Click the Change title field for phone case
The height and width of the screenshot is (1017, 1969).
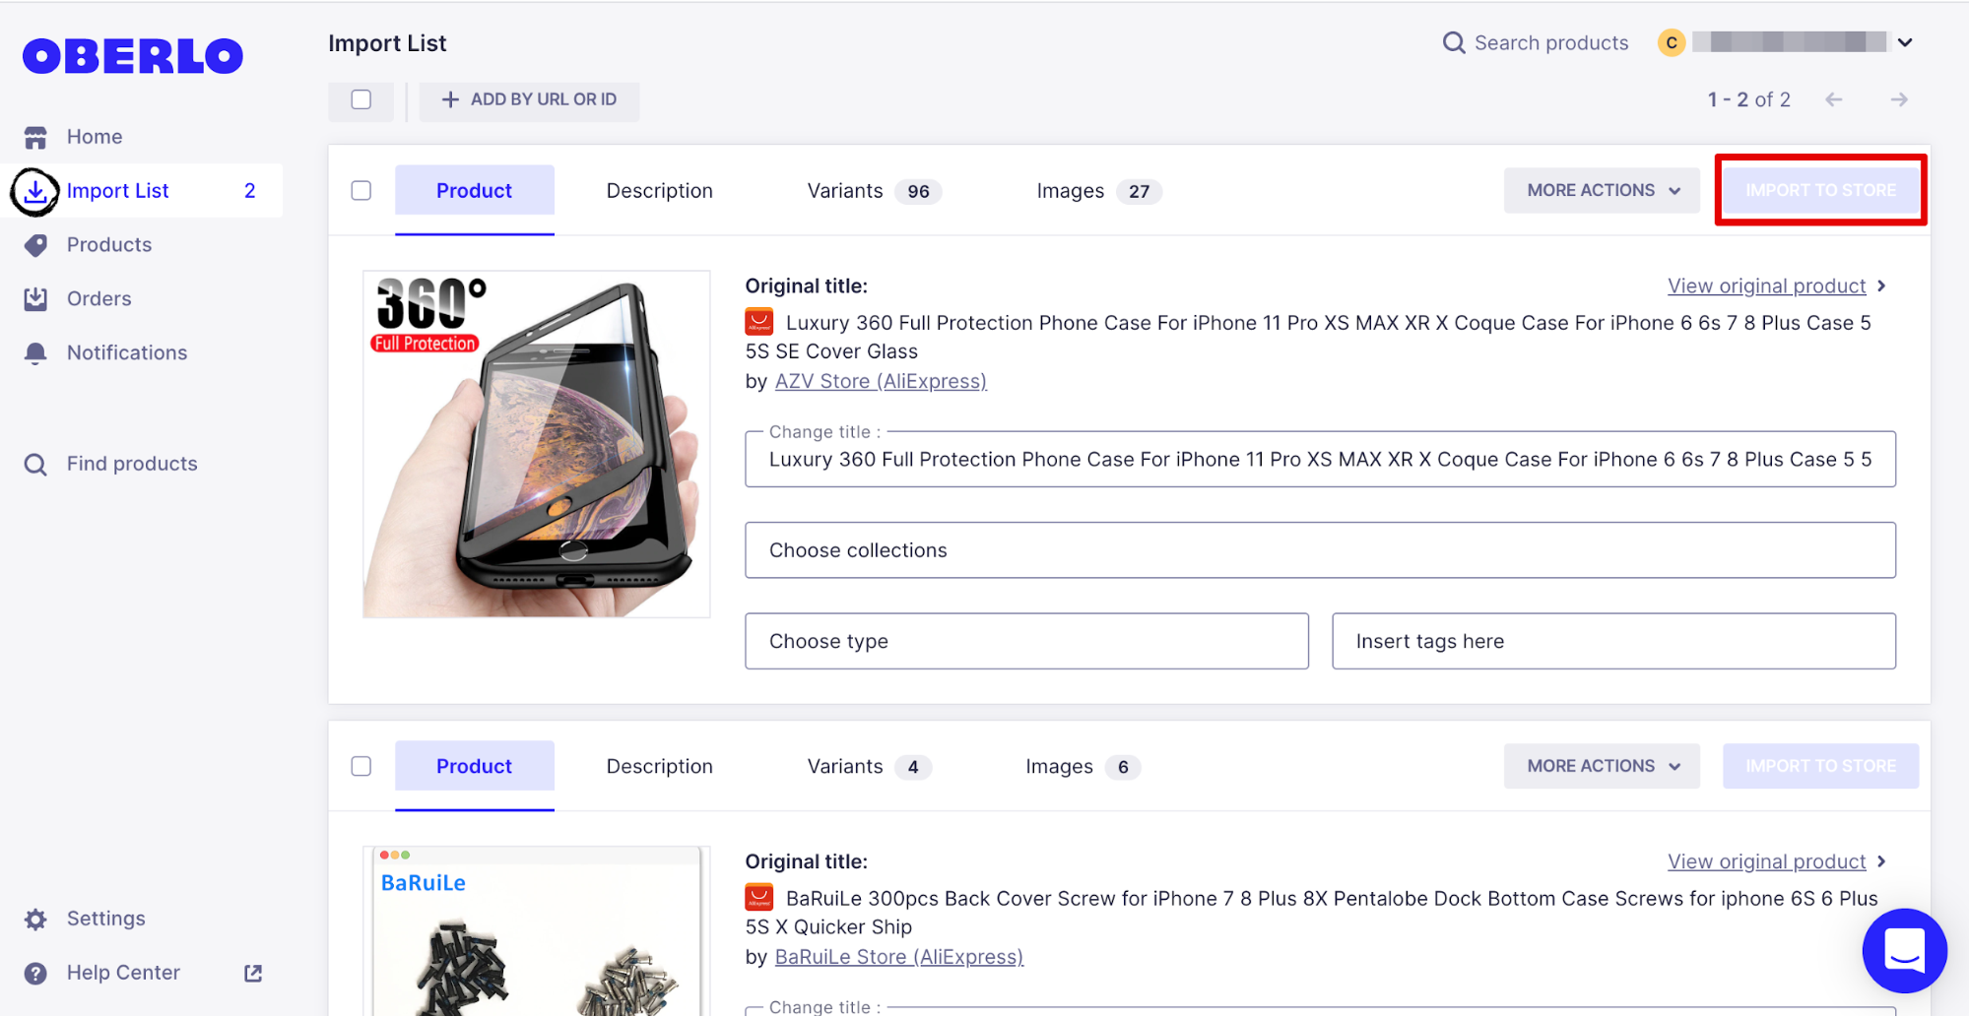1320,460
